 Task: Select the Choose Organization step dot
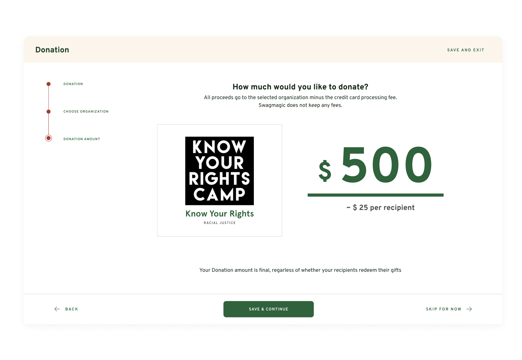pyautogui.click(x=49, y=112)
